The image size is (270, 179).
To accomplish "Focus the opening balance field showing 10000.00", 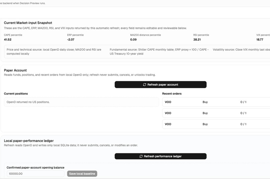I will [36, 174].
